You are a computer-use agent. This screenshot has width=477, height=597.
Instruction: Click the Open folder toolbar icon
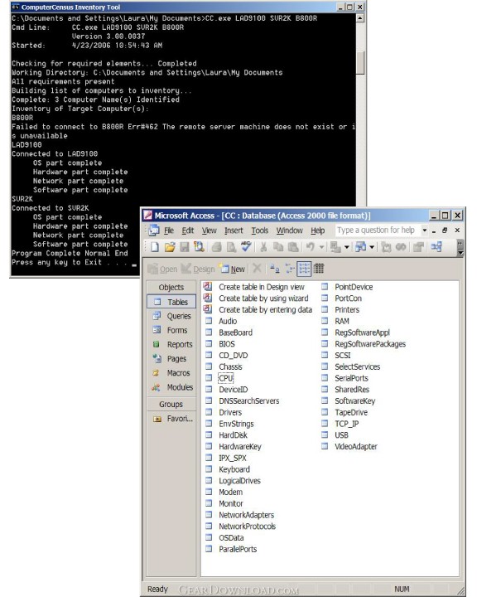pyautogui.click(x=170, y=247)
